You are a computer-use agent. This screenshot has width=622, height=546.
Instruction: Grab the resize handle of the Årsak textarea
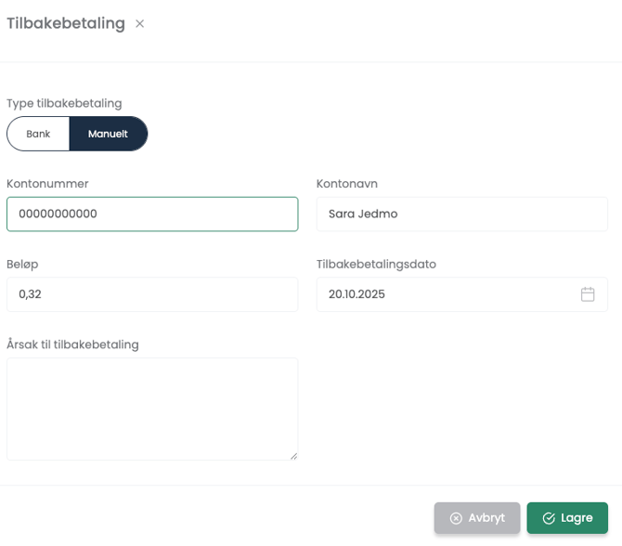[293, 455]
